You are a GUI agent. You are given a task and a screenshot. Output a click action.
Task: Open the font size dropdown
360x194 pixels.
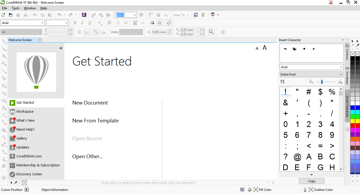click(x=66, y=23)
